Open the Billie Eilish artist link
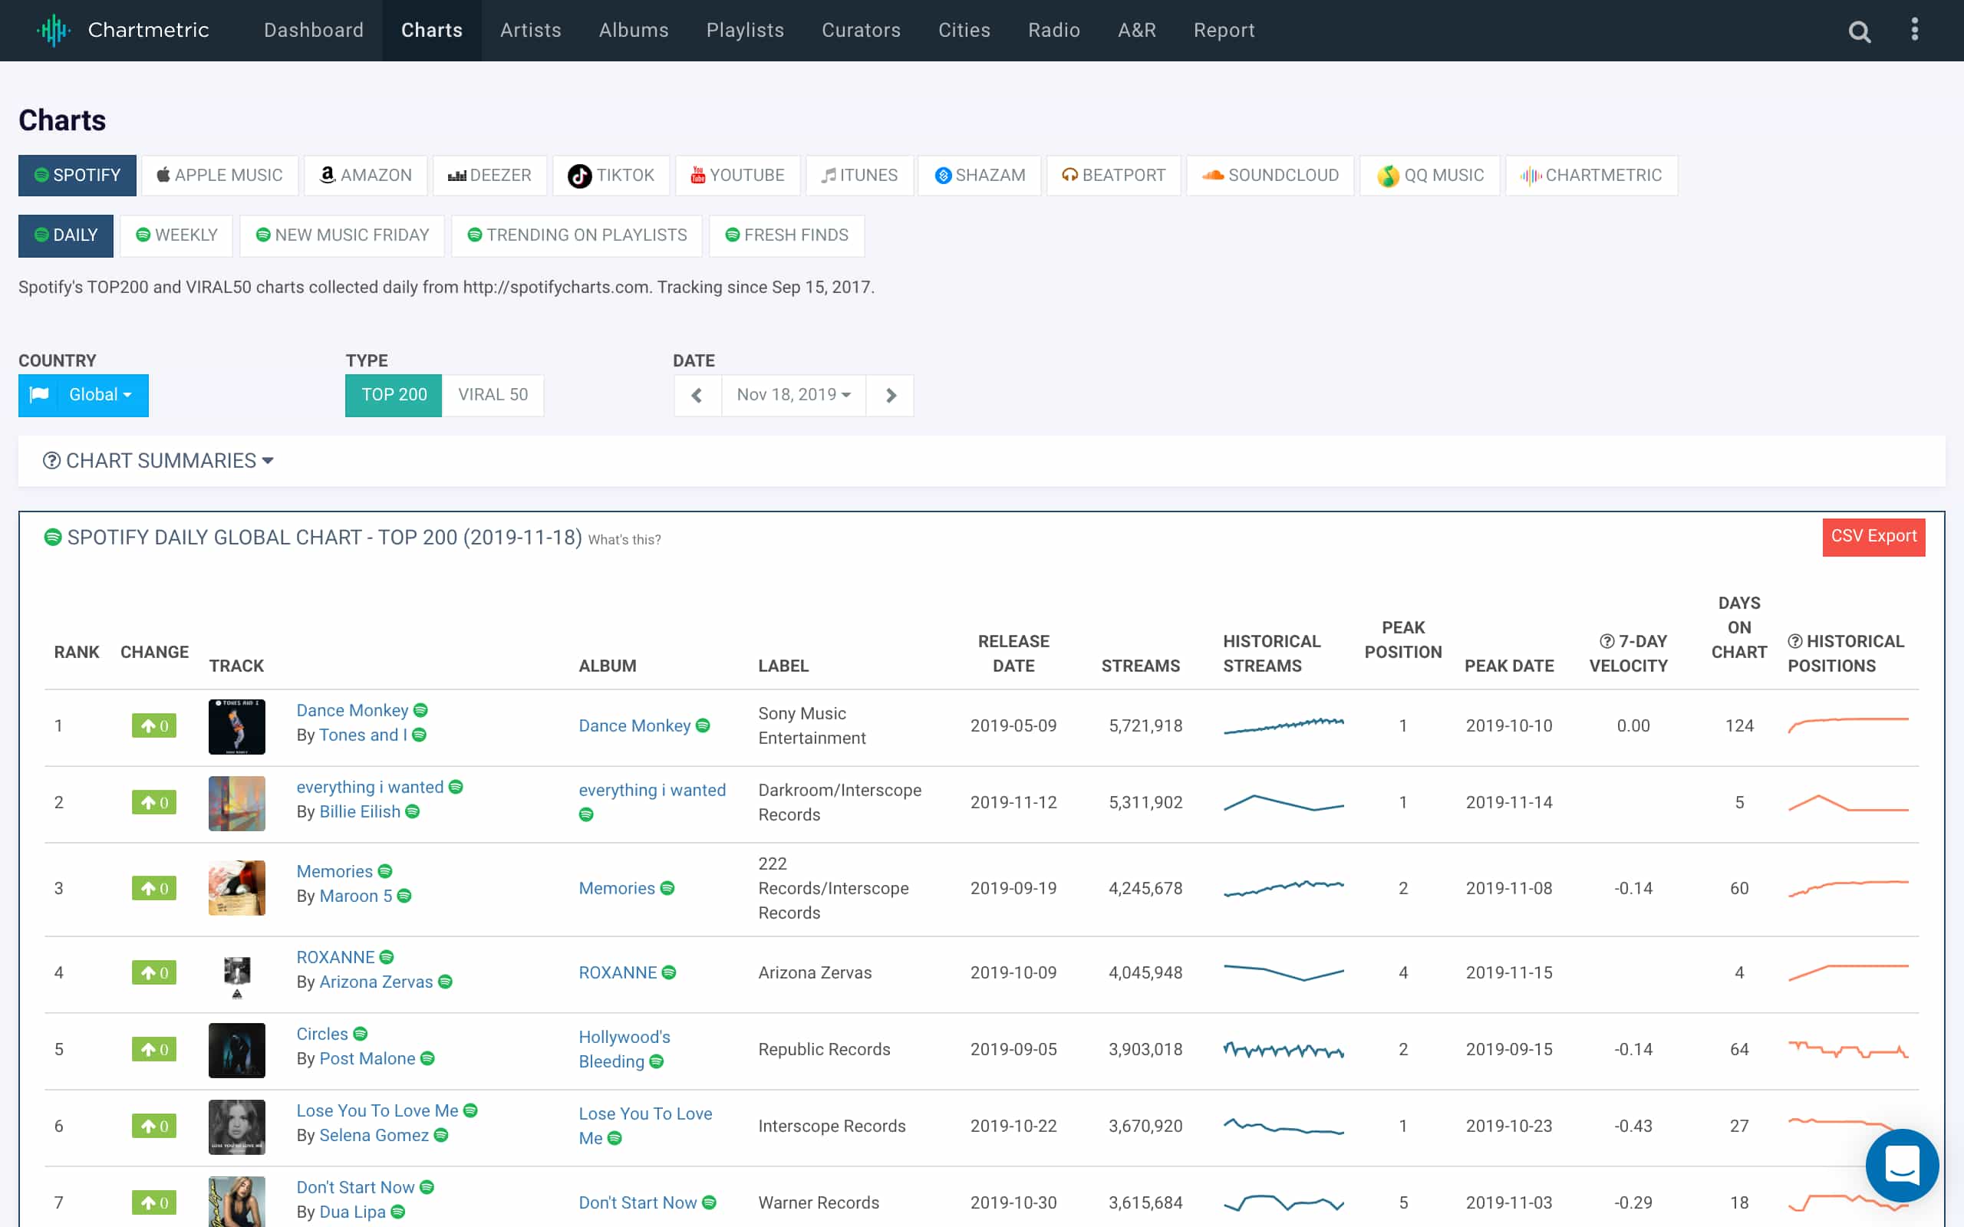The width and height of the screenshot is (1964, 1227). [360, 811]
